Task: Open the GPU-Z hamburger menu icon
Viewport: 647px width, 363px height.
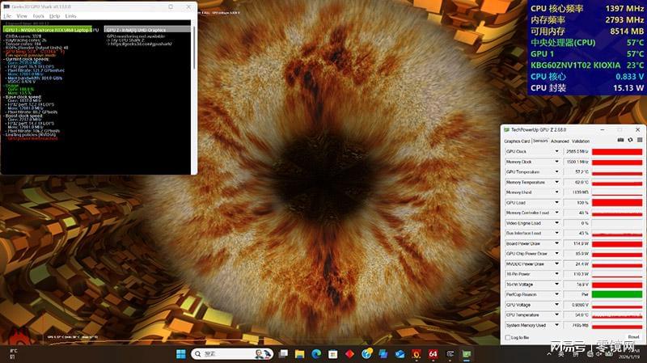Action: [x=638, y=140]
